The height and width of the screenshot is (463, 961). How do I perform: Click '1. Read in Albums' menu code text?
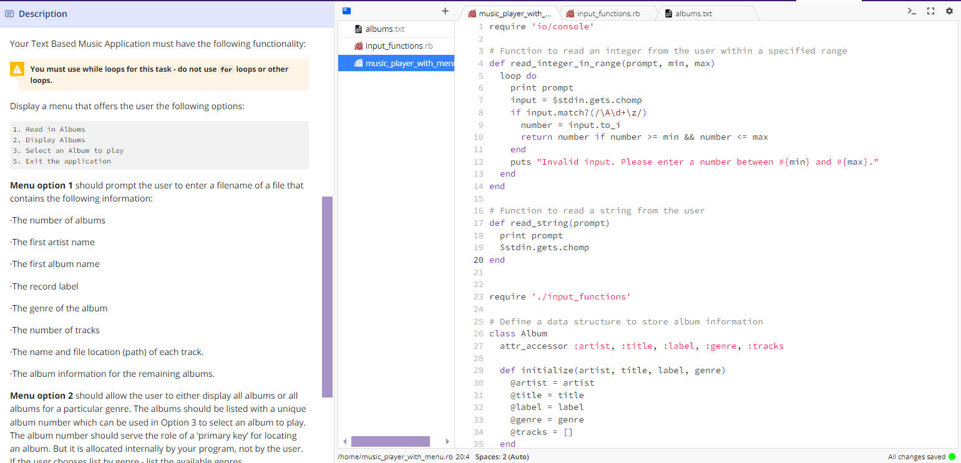(49, 130)
